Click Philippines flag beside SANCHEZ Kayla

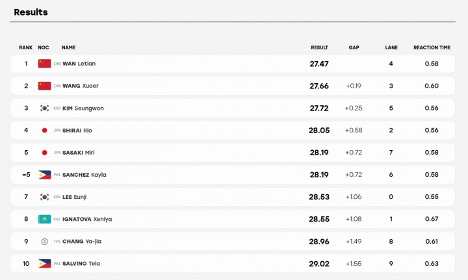pyautogui.click(x=44, y=175)
